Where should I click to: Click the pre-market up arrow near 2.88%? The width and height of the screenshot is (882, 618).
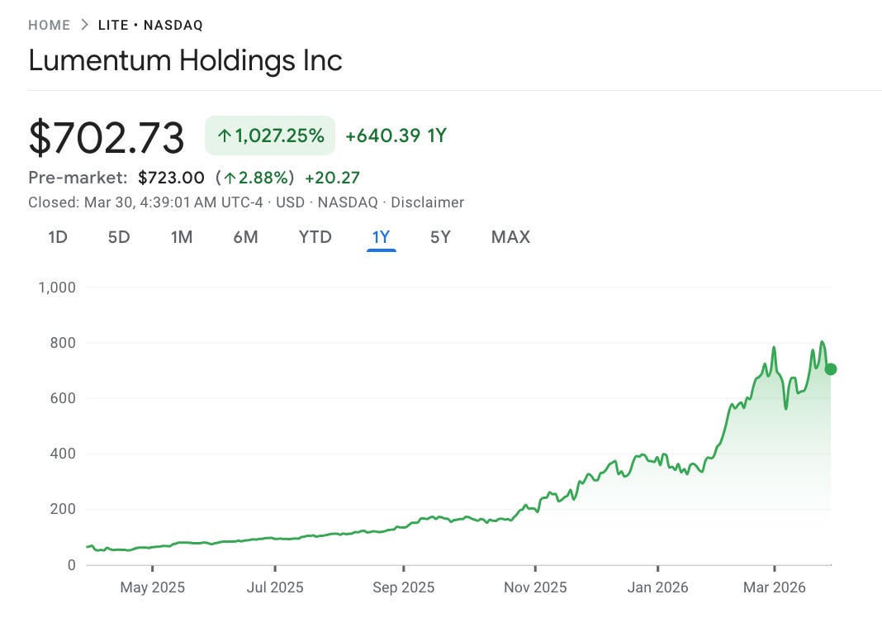tap(230, 178)
